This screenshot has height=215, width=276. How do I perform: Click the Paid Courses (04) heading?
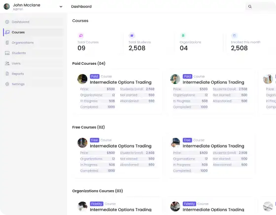tap(89, 63)
